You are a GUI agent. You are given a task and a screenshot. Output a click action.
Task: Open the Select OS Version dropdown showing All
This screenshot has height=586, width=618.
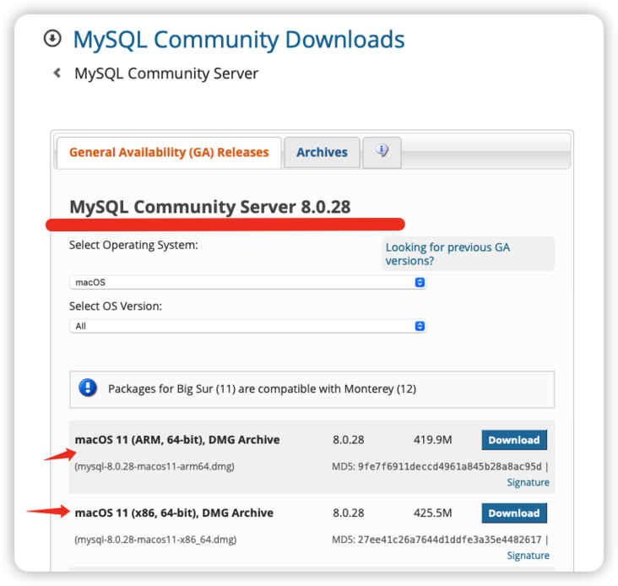tap(248, 326)
